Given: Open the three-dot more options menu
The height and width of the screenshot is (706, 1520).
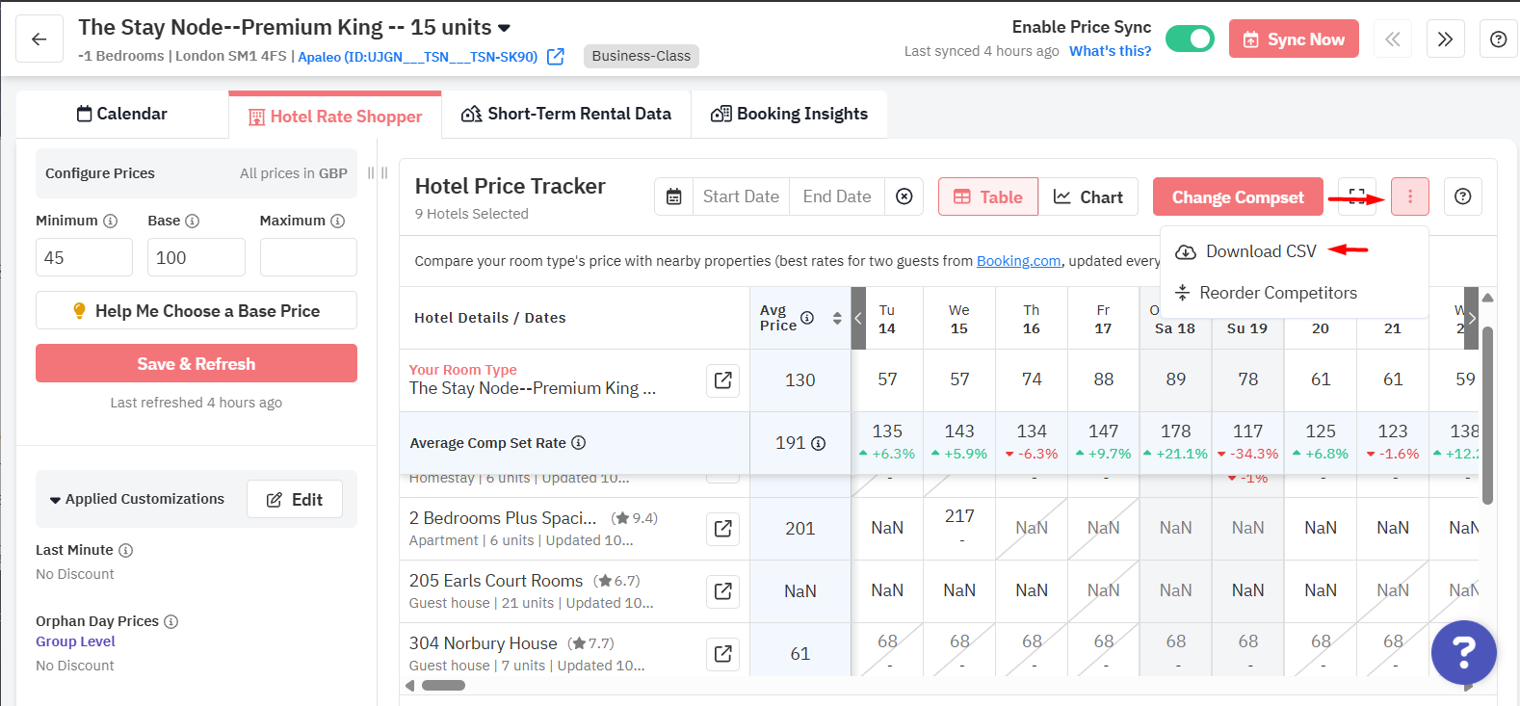Looking at the screenshot, I should pyautogui.click(x=1410, y=196).
